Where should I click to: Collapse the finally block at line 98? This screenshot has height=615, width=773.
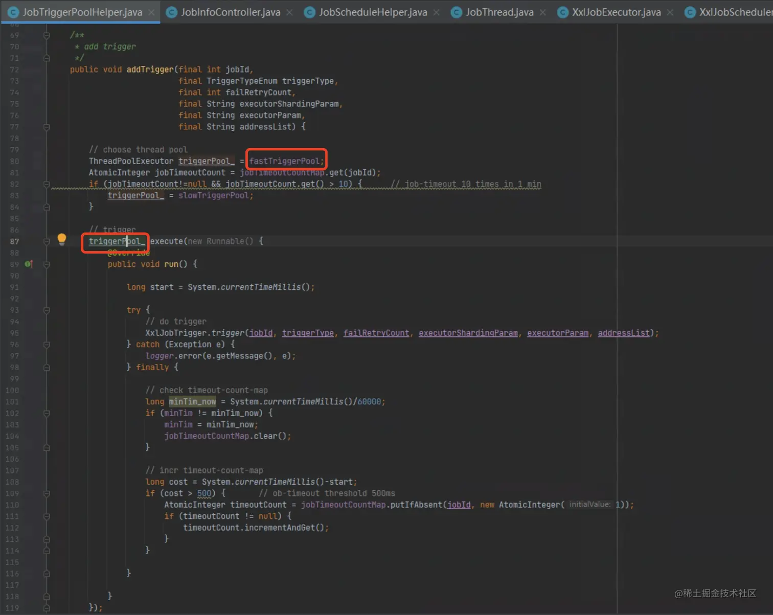point(47,368)
